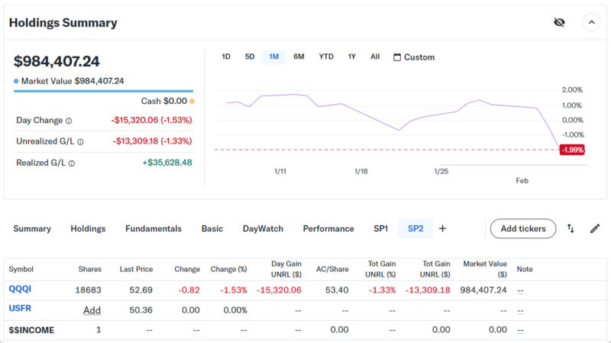Click the plus icon to add view

click(x=442, y=228)
